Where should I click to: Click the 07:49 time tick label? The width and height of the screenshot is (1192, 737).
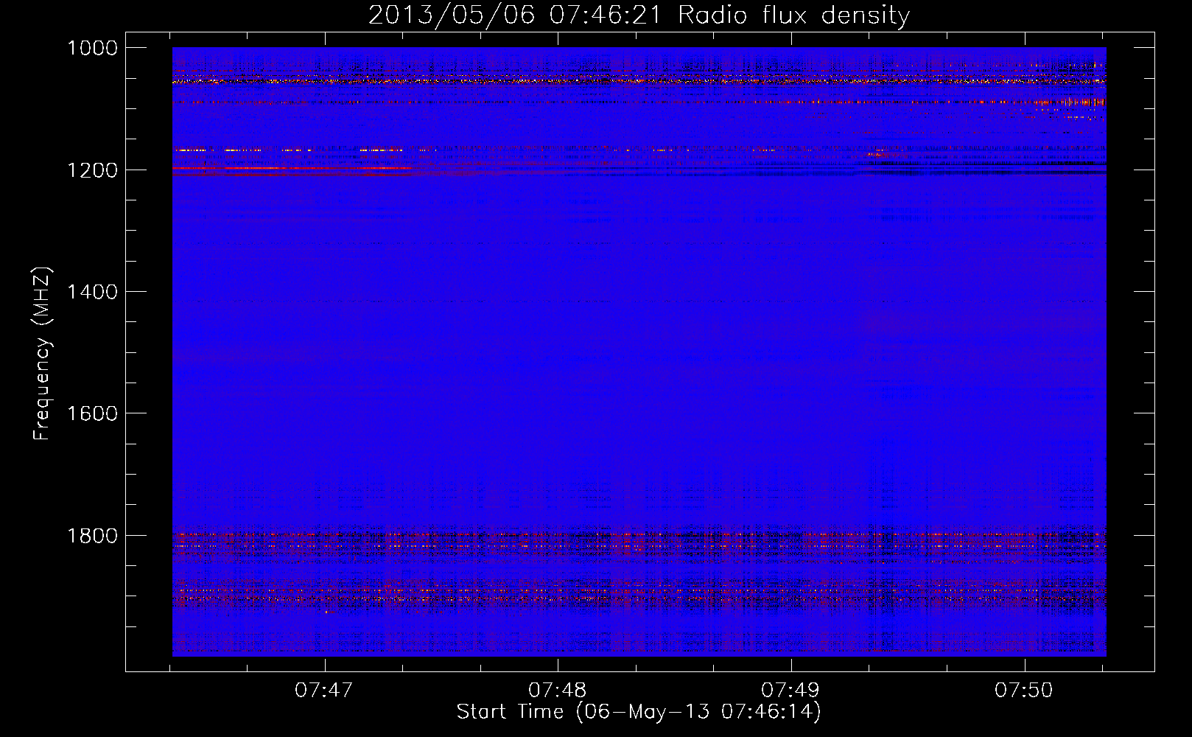(790, 691)
